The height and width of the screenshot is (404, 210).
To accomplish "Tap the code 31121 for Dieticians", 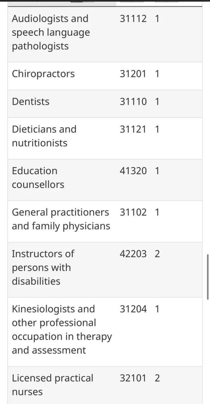I will [133, 129].
